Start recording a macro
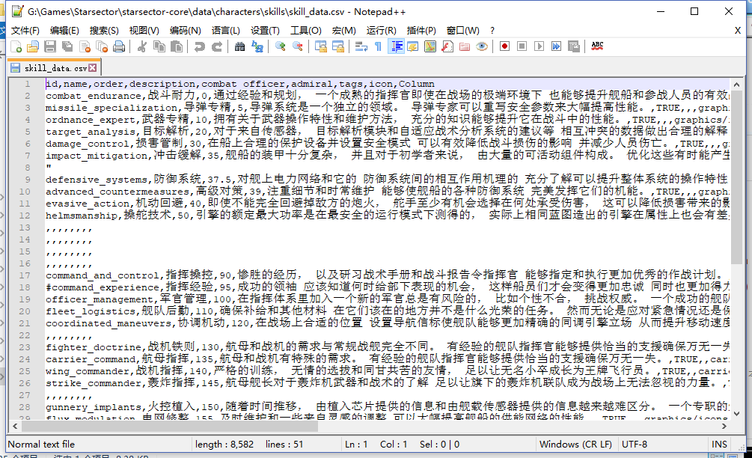752x458 pixels. (x=504, y=46)
